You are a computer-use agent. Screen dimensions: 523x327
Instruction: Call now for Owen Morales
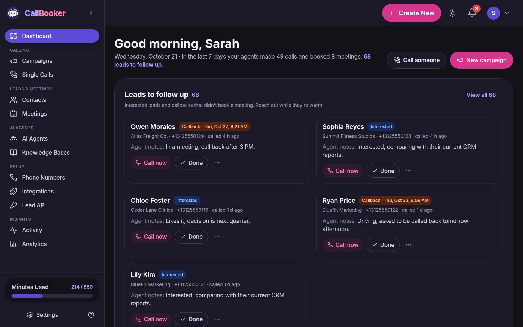151,163
